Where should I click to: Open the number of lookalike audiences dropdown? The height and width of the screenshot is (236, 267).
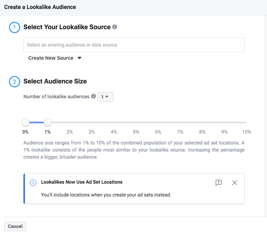[x=105, y=97]
